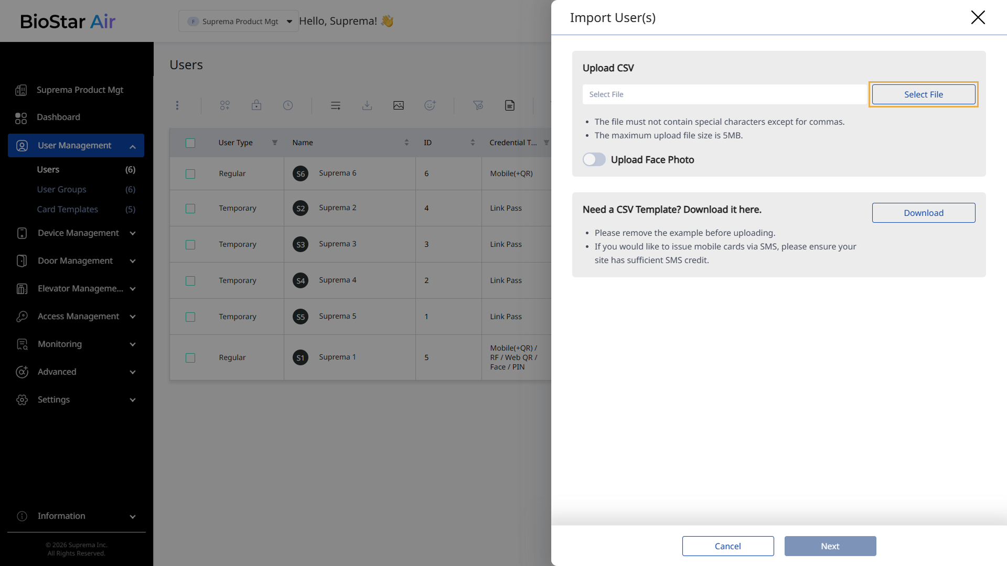Viewport: 1007px width, 566px height.
Task: Cancel the Import Users dialog
Action: [x=727, y=546]
